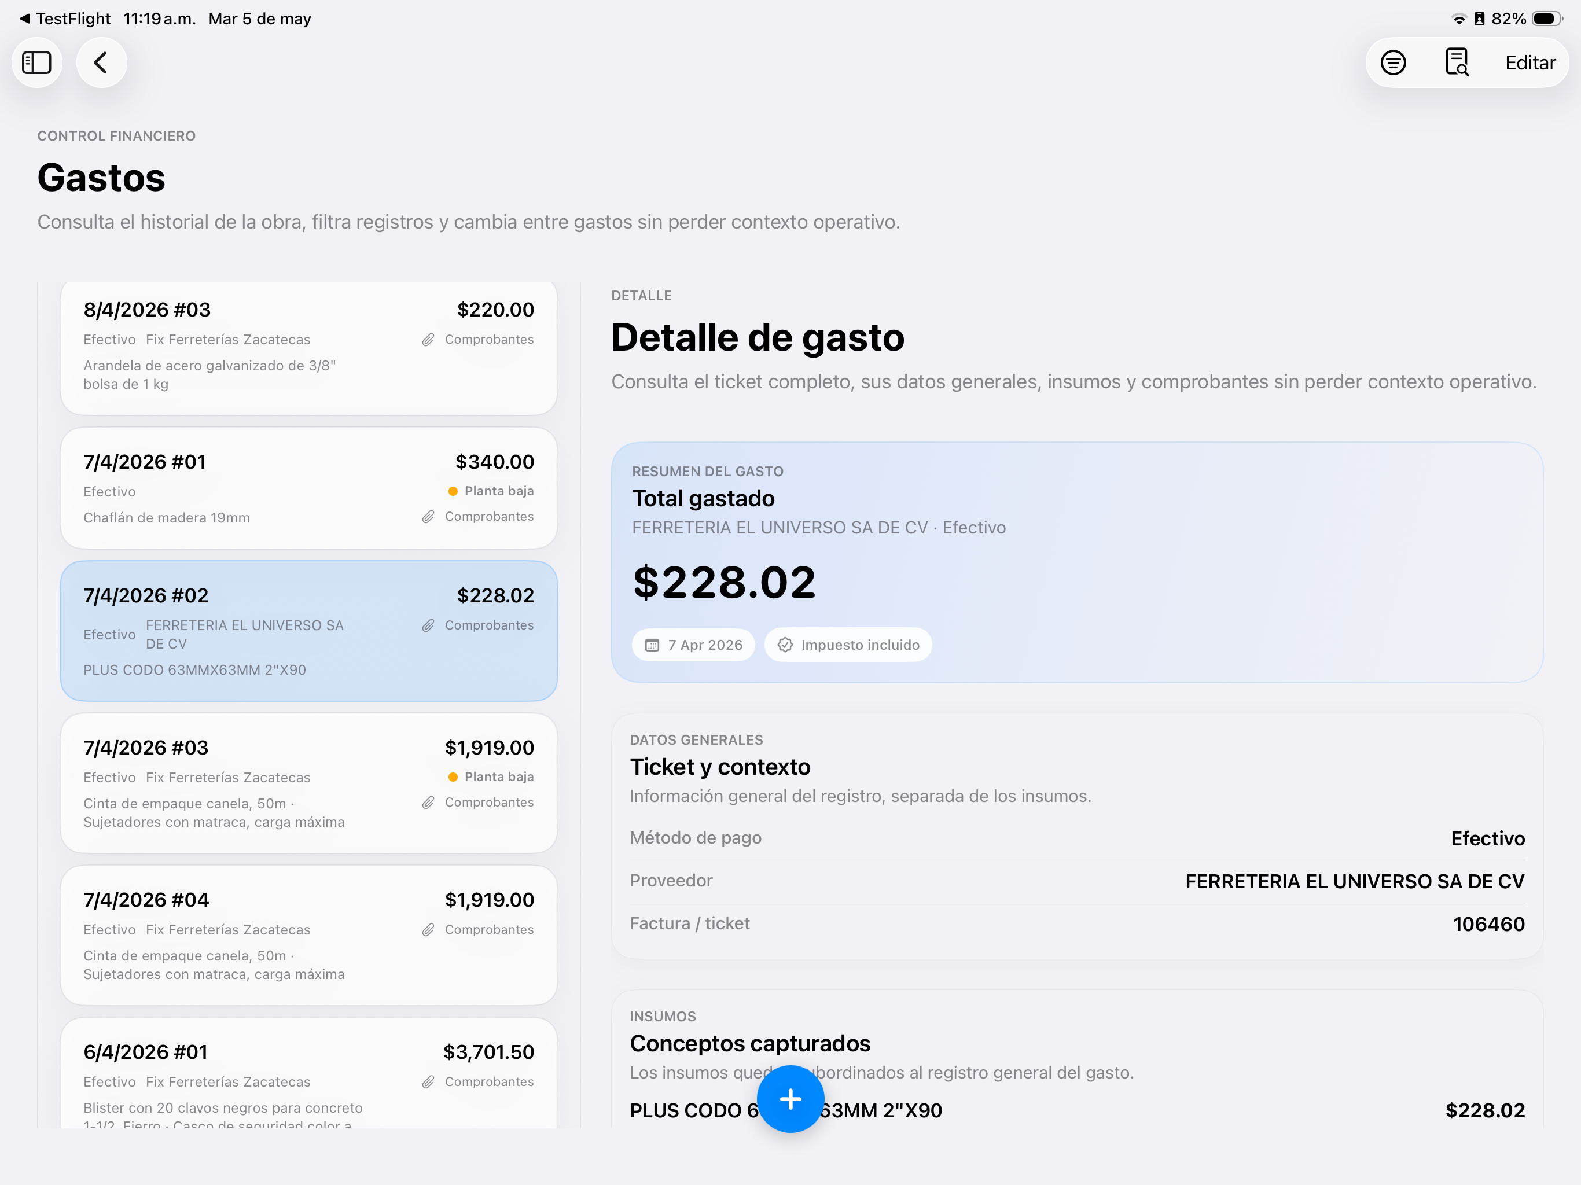The width and height of the screenshot is (1581, 1185).
Task: Open expense card 7/4/2026 #03
Action: click(309, 783)
